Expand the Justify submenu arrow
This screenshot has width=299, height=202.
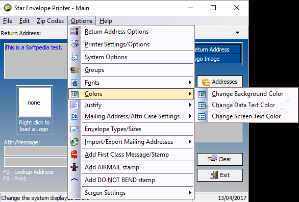(190, 105)
